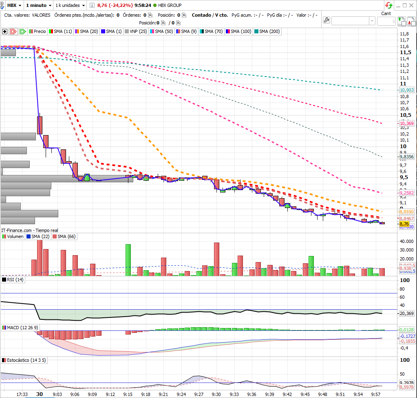The height and width of the screenshot is (398, 417).
Task: Select the SMA (20) indicator tab
Action: click(x=87, y=31)
